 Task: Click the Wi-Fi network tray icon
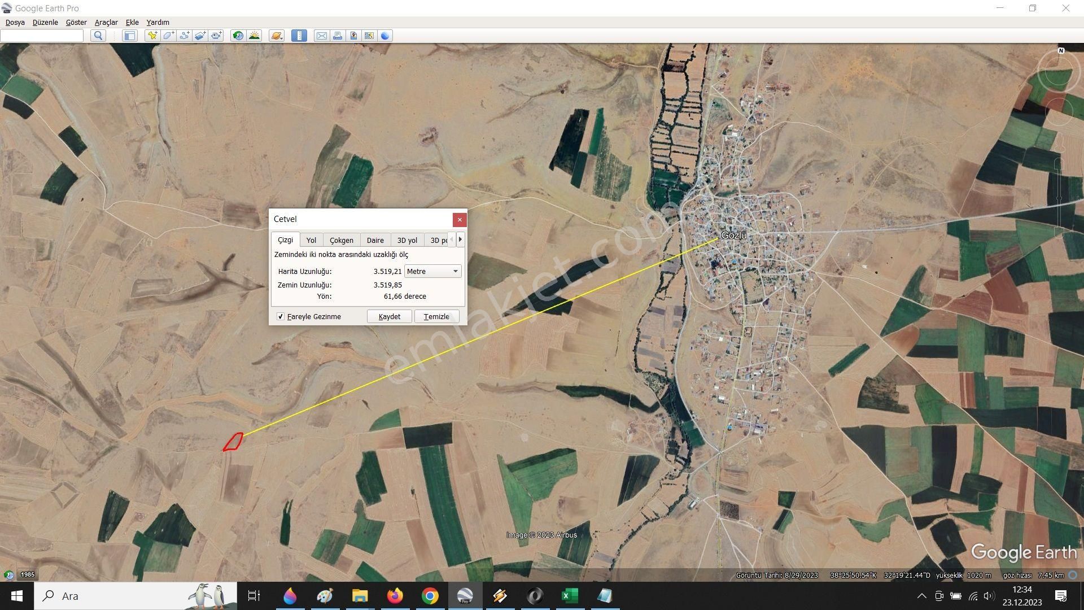[973, 596]
